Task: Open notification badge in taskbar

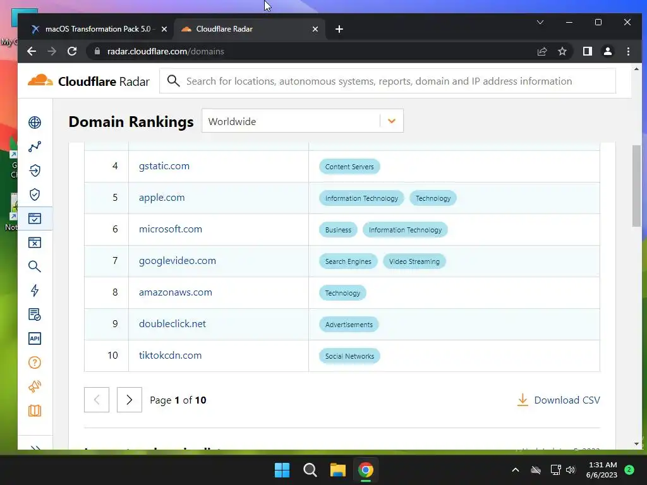Action: coord(629,469)
